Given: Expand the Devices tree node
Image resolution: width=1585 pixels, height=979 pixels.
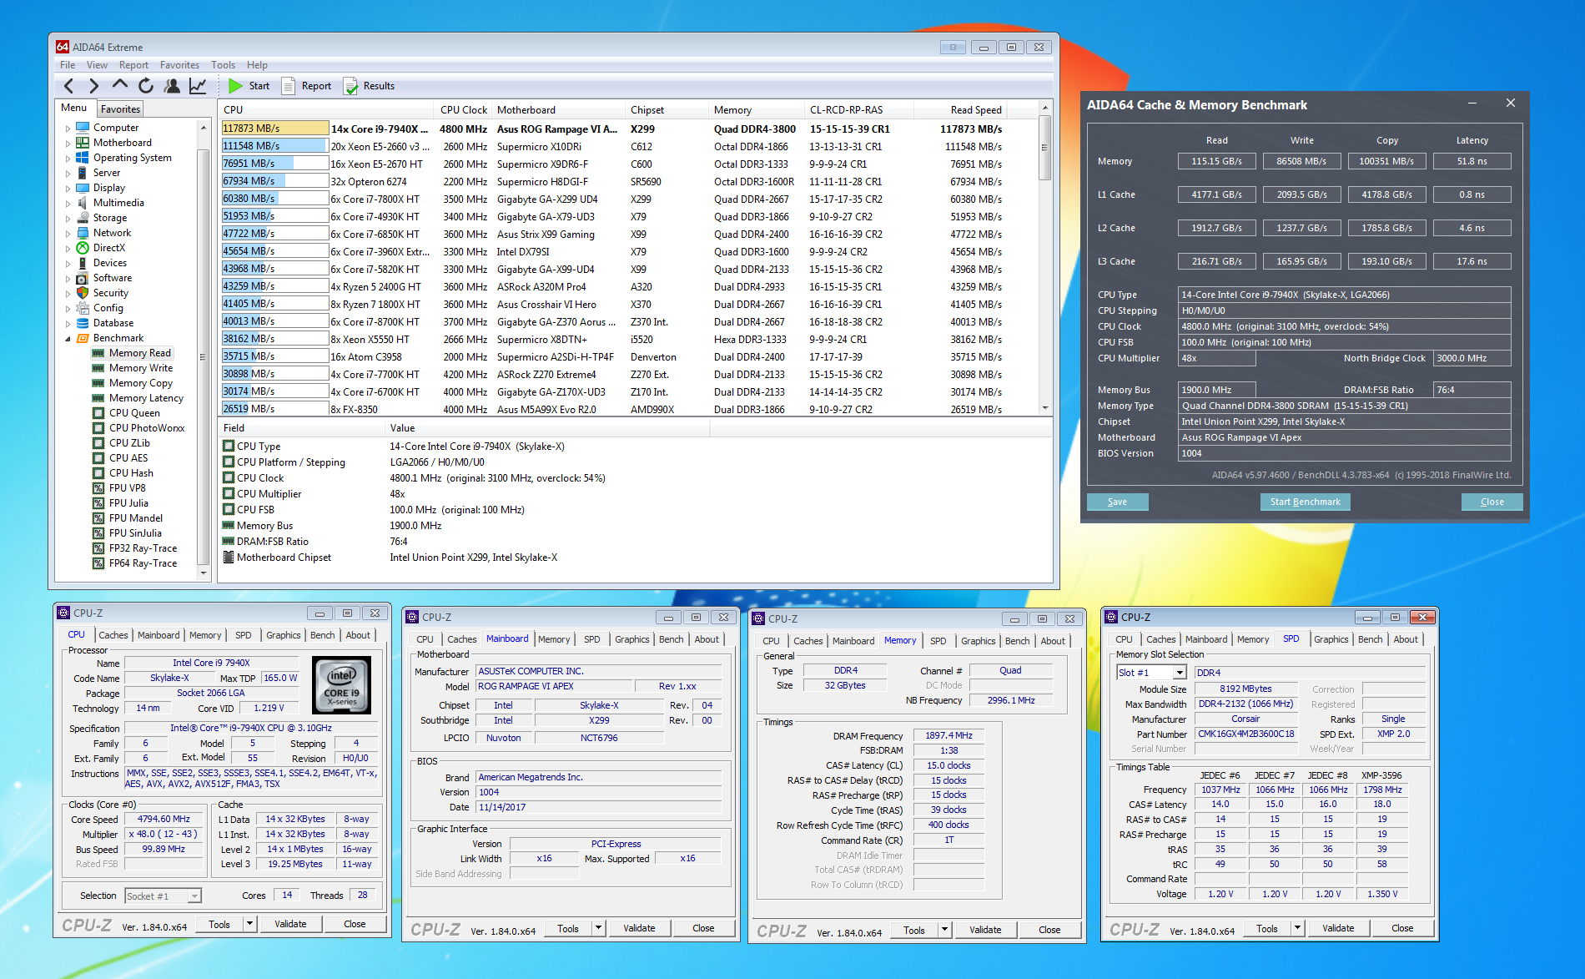Looking at the screenshot, I should (68, 264).
